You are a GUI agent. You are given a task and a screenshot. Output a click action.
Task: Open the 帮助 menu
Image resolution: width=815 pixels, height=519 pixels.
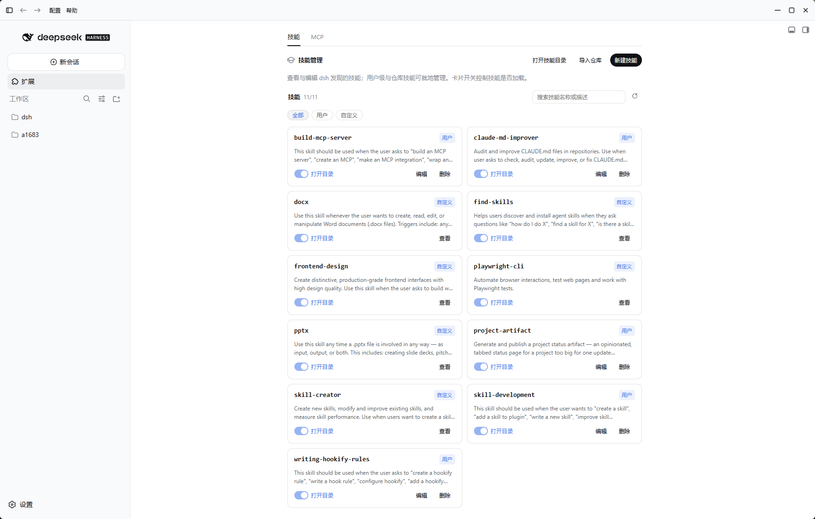point(72,10)
